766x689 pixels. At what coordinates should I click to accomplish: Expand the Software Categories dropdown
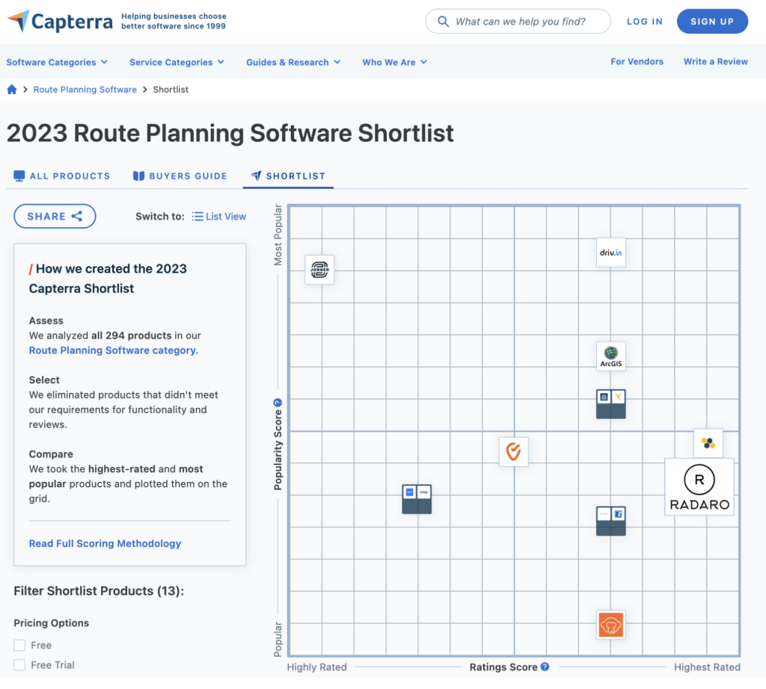point(57,62)
